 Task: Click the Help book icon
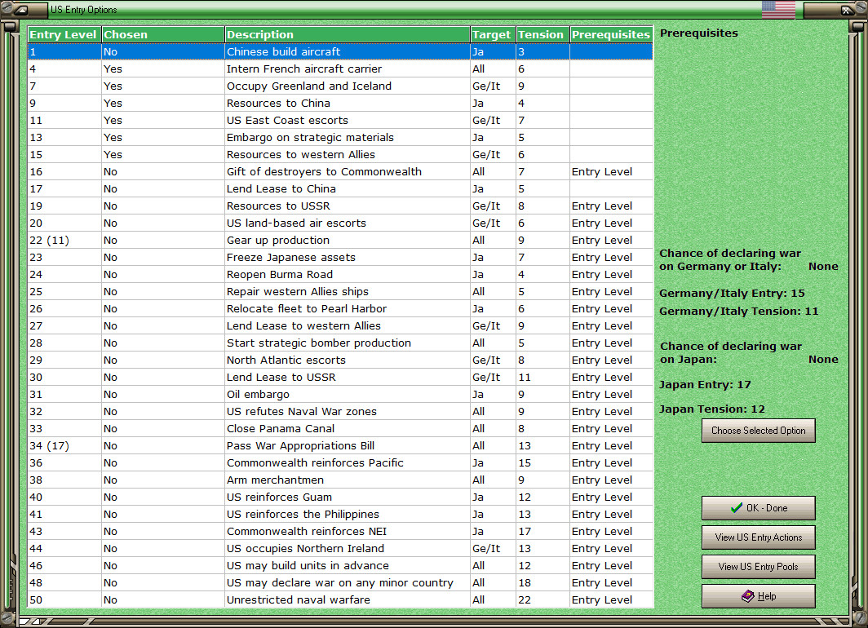(x=748, y=596)
